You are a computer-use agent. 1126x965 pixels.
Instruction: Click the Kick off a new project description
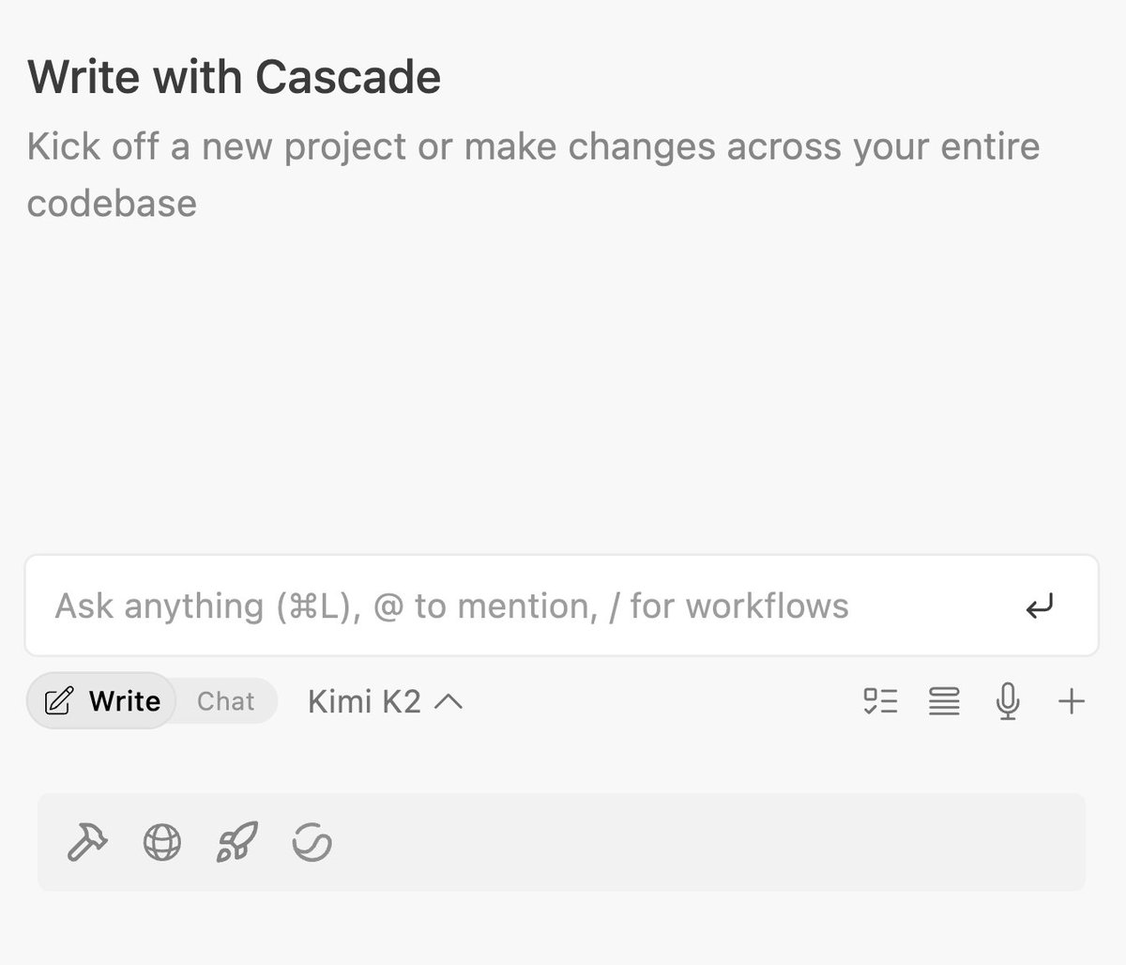click(x=533, y=175)
